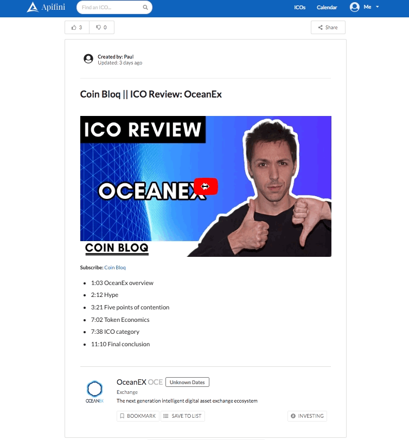Click the search magnifier icon
The image size is (409, 440).
pyautogui.click(x=145, y=7)
